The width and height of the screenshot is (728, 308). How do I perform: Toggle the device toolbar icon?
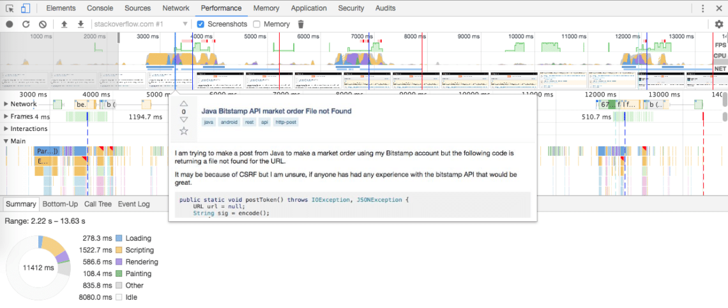(x=26, y=8)
